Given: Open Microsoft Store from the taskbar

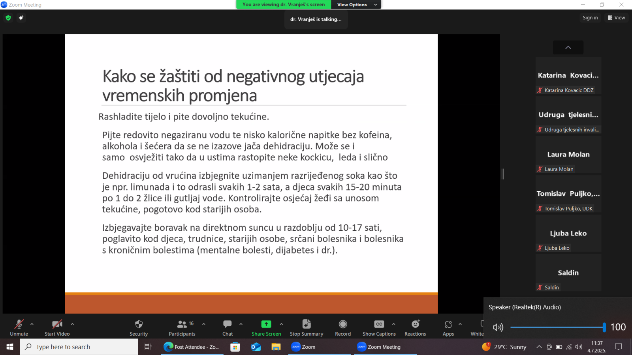Looking at the screenshot, I should tap(235, 347).
